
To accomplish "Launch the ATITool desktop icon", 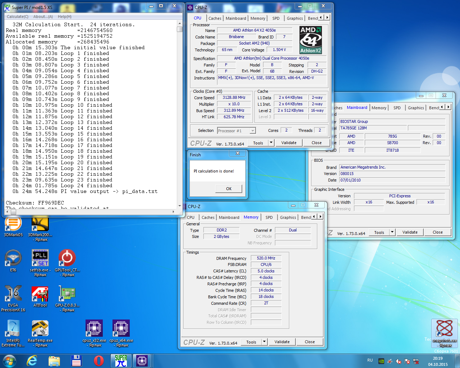I will point(40,296).
